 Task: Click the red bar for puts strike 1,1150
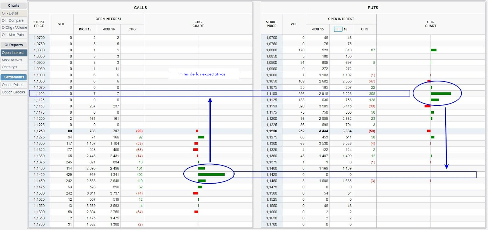click(427, 106)
